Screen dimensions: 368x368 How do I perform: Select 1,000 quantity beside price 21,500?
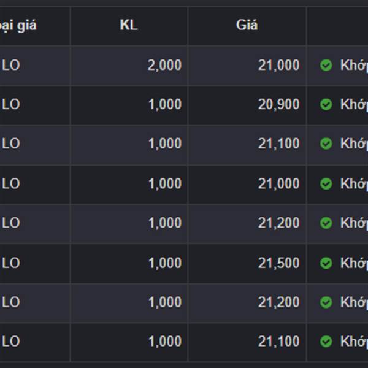coord(165,263)
